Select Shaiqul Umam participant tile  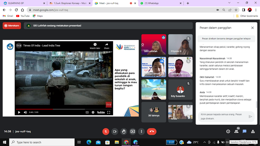[154, 67]
